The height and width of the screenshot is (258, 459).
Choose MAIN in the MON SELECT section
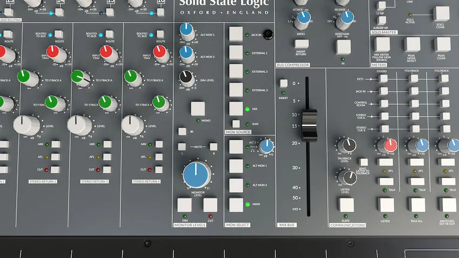click(236, 205)
